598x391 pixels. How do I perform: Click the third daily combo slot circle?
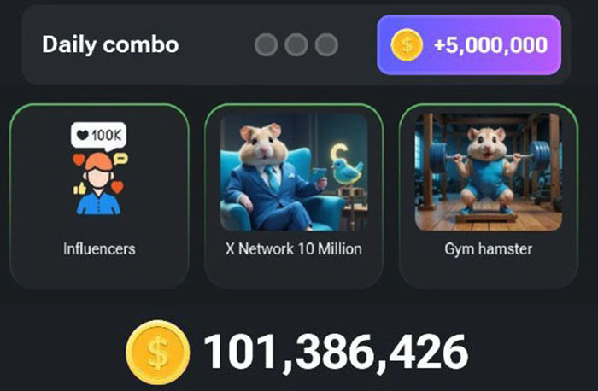click(x=326, y=44)
